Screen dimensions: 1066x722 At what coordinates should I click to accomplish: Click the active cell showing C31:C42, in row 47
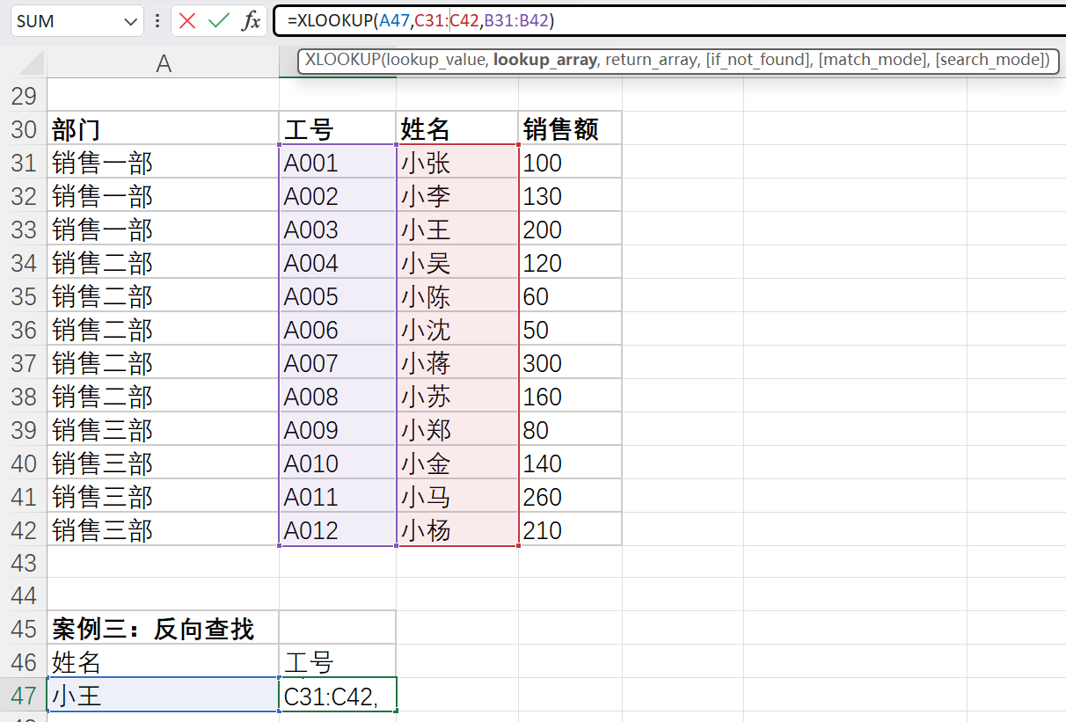tap(337, 694)
